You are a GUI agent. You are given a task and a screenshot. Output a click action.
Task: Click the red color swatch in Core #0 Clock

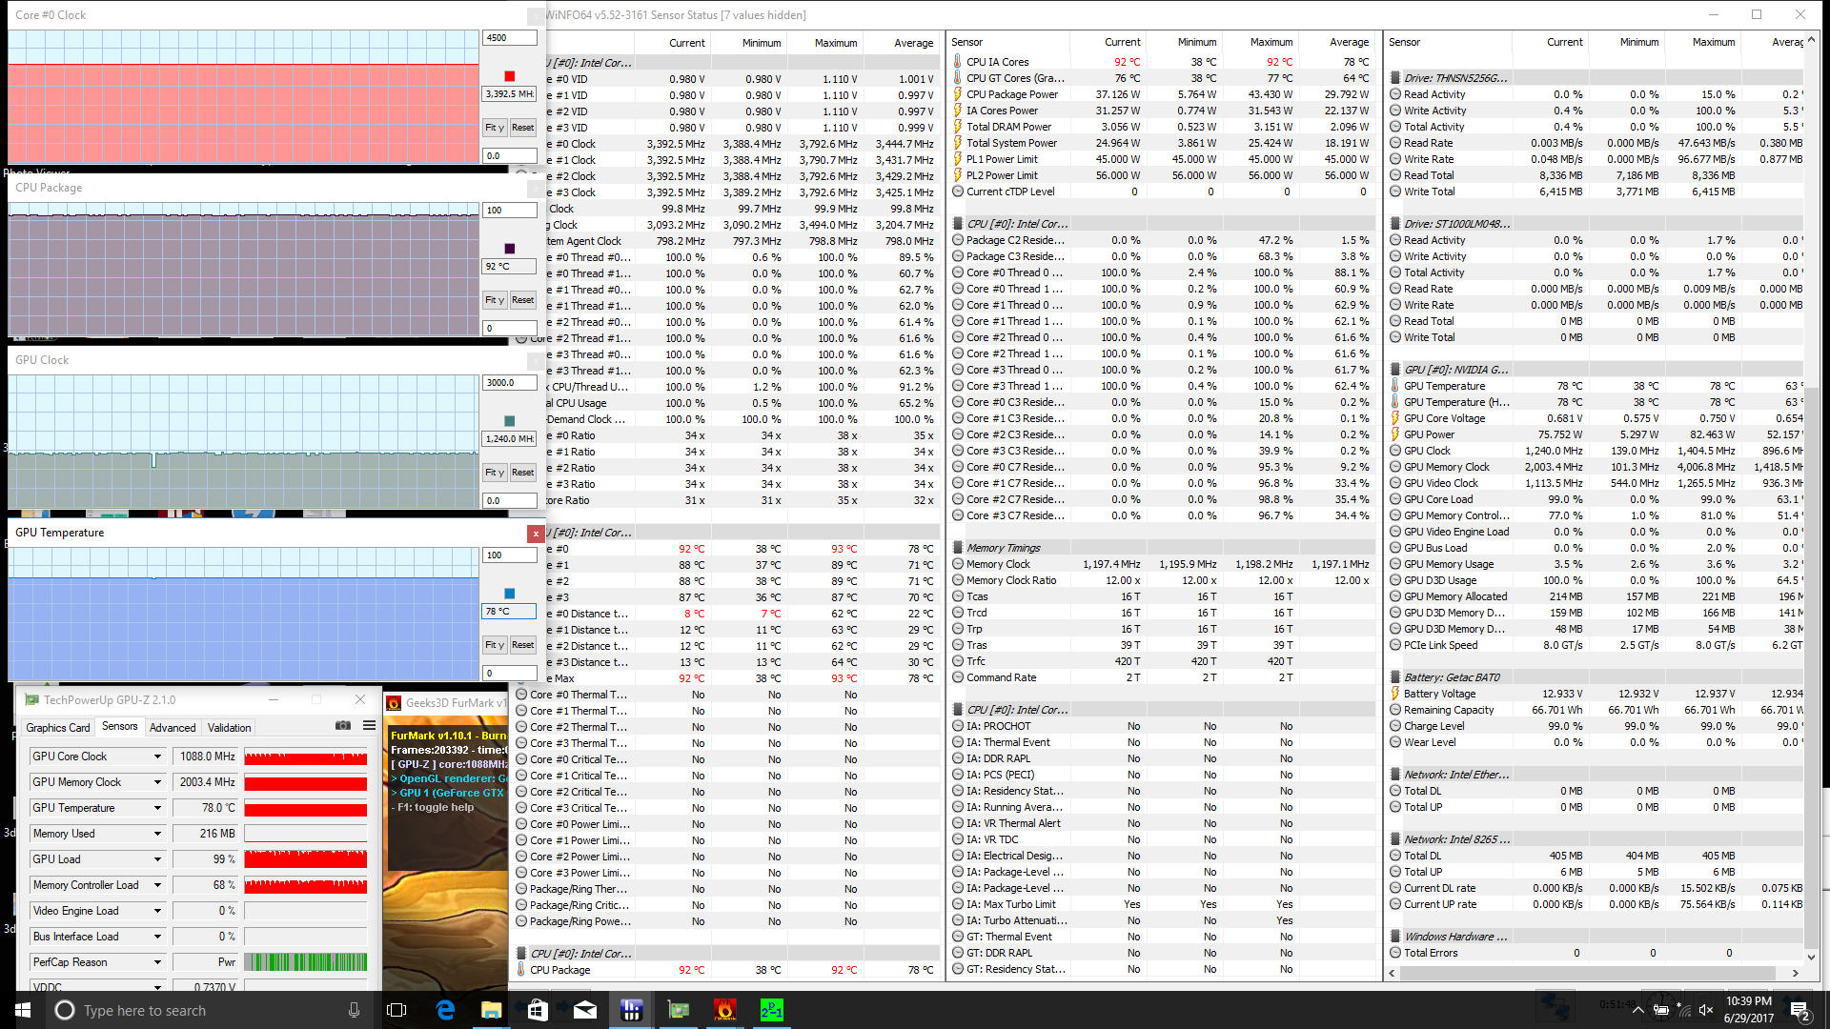(510, 76)
